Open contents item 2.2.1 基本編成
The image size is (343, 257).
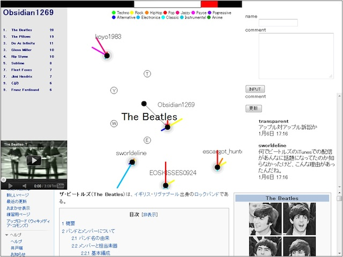[95, 253]
